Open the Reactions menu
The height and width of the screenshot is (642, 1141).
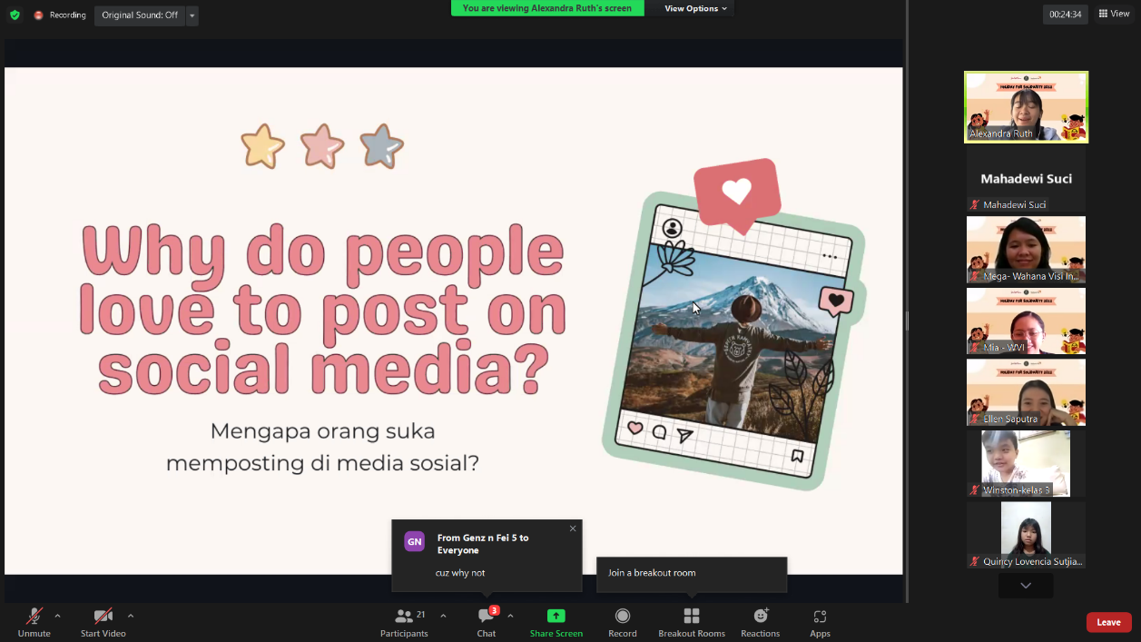point(760,622)
